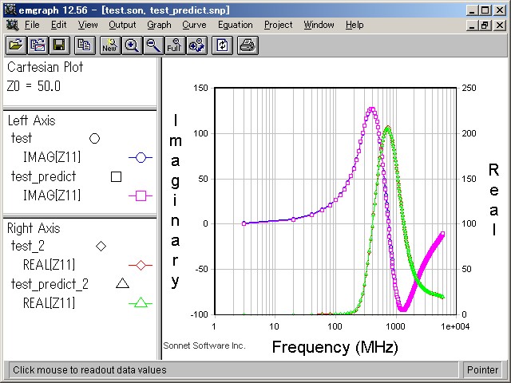This screenshot has height=383, width=511.
Task: Click the red diamond line style swatch
Action: click(141, 266)
